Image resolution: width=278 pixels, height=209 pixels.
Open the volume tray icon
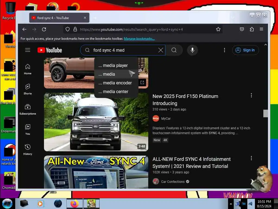251,204
